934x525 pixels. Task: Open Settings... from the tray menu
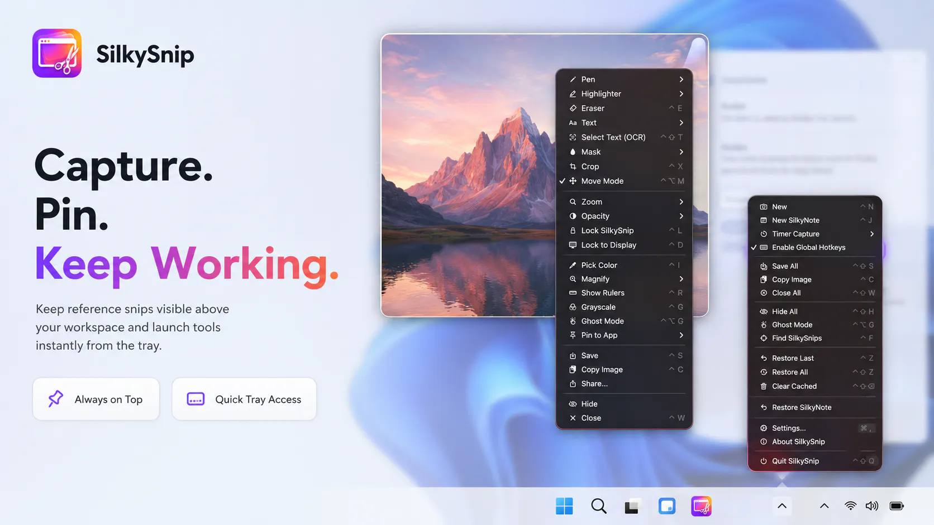tap(815, 428)
